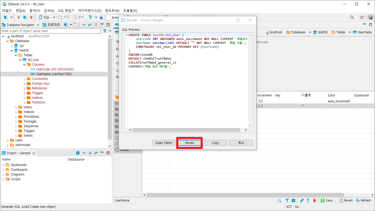Click the Reconnect plug icon with green arrows
Image resolution: width=375 pixels, height=211 pixels.
(x=25, y=17)
